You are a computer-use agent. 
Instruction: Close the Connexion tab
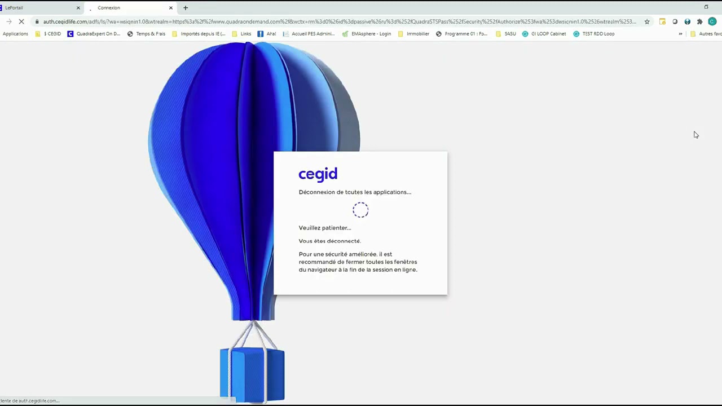pos(171,8)
